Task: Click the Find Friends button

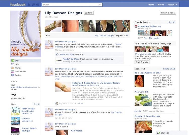Action: point(142,62)
